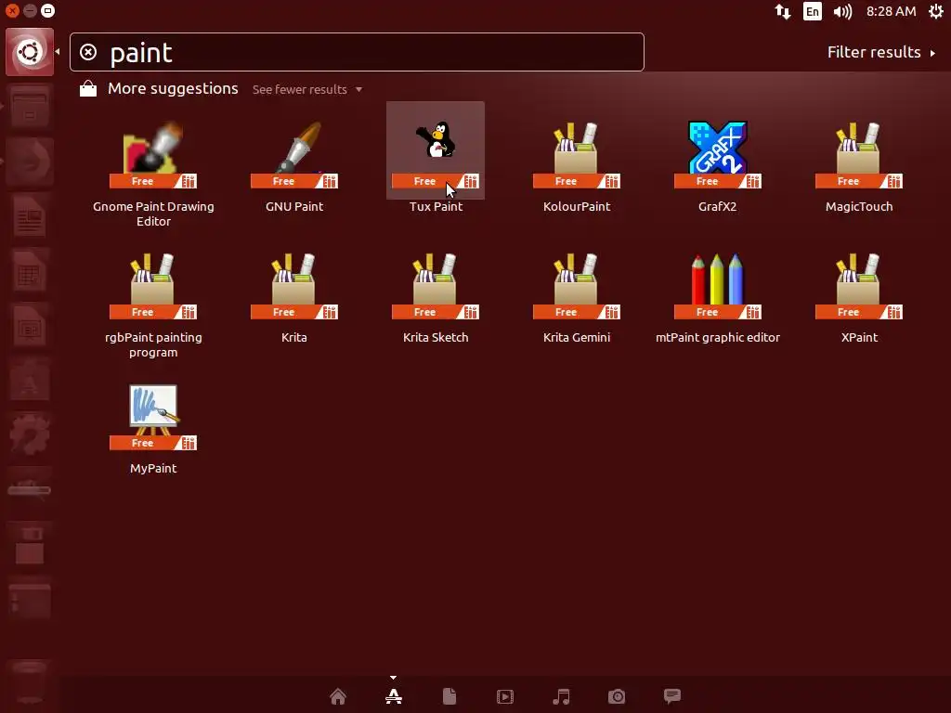
Task: Click in the paint search field
Action: click(357, 52)
